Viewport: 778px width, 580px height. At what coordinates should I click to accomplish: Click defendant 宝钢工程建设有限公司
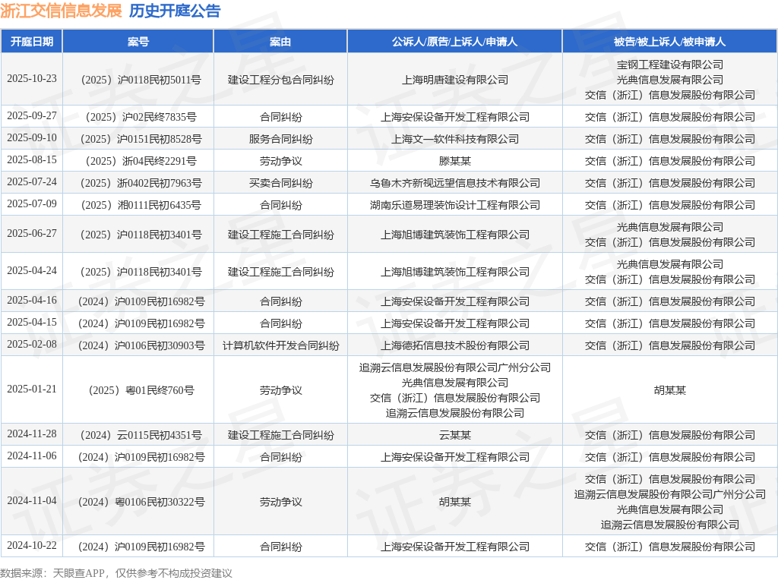670,65
